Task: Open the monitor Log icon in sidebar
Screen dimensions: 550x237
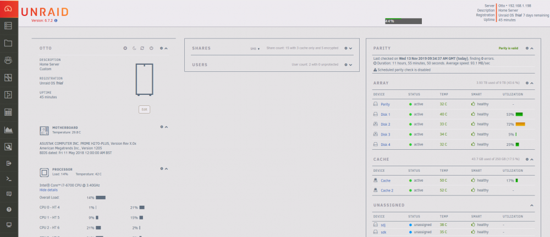Action: click(x=9, y=225)
